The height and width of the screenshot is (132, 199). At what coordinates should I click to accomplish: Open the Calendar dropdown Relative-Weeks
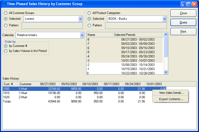[82, 35]
